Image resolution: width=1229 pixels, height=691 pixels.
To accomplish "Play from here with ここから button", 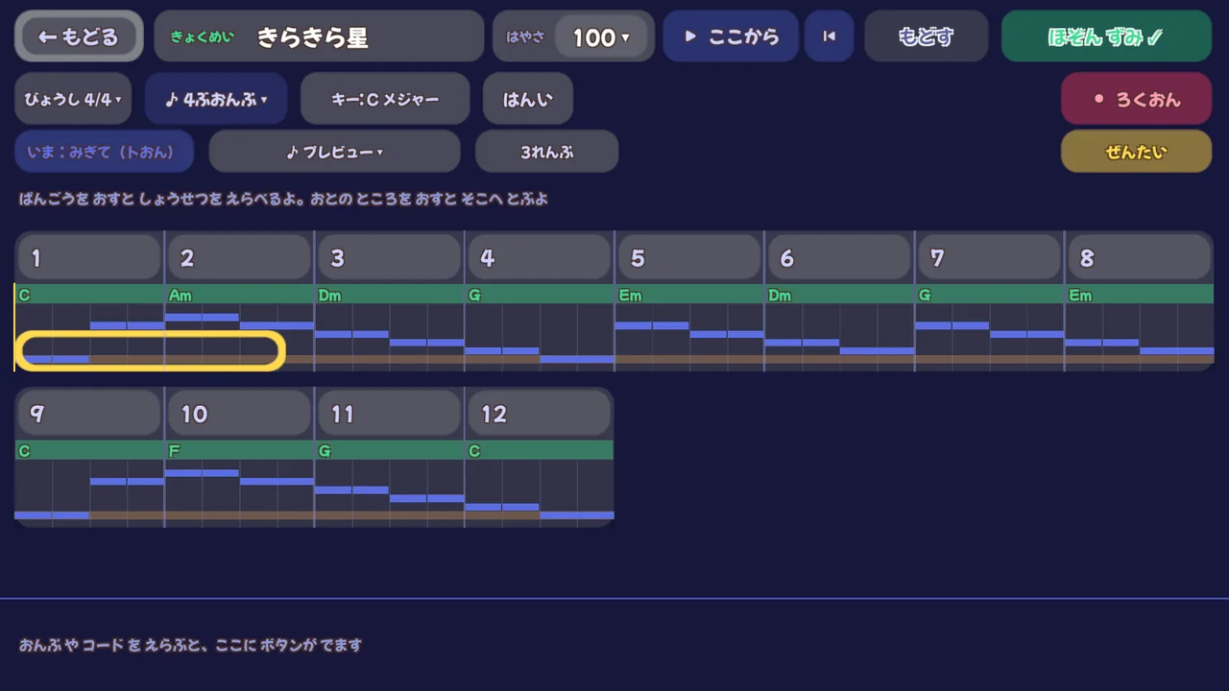I will pyautogui.click(x=731, y=36).
